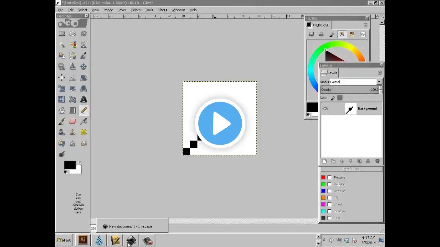Select the Free Select lasso tool
Image resolution: width=440 pixels, height=247 pixels.
coord(84,34)
